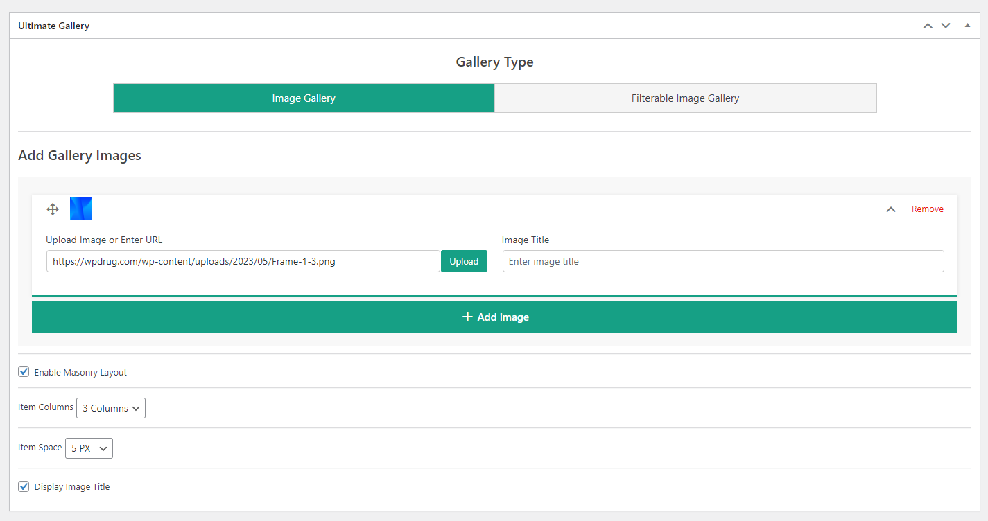This screenshot has width=988, height=521.
Task: Click the Ultimate Gallery panel title
Action: (53, 26)
